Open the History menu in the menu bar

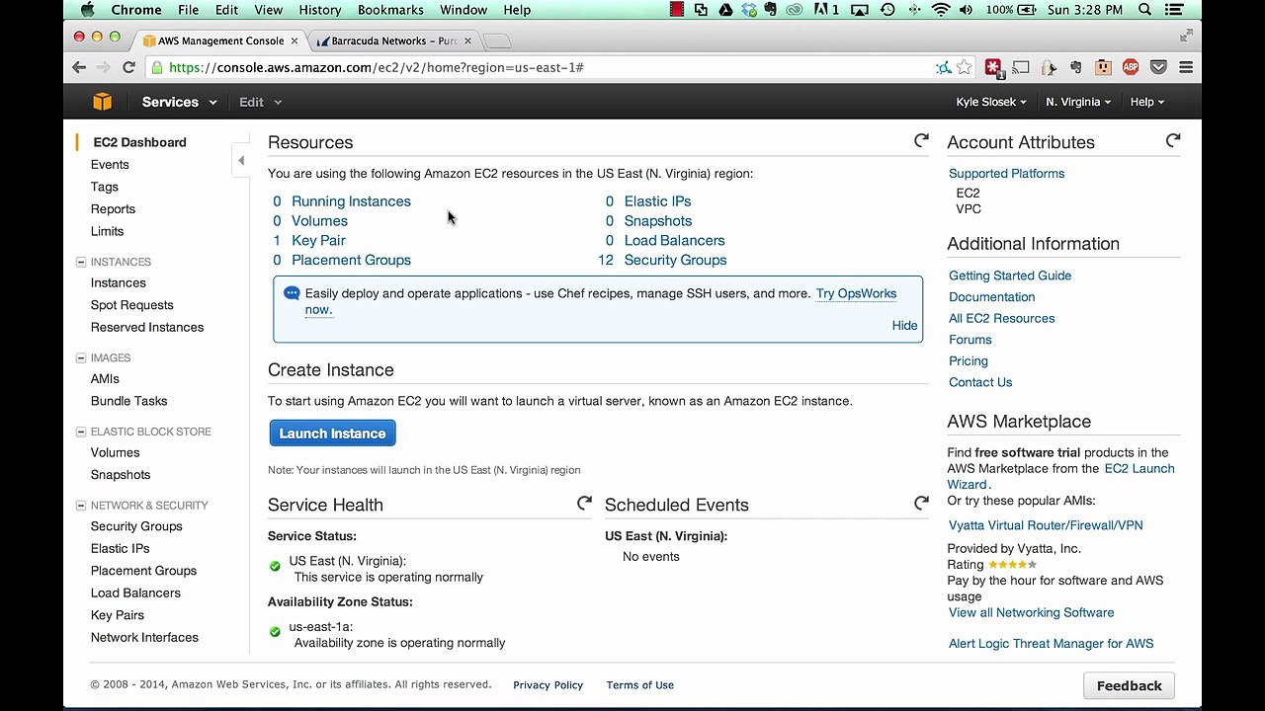coord(319,10)
